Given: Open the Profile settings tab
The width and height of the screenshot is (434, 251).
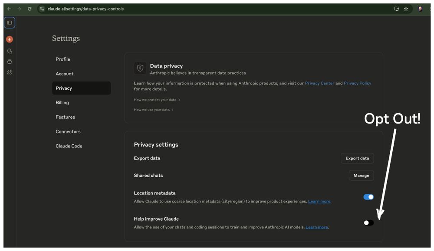Looking at the screenshot, I should [63, 59].
